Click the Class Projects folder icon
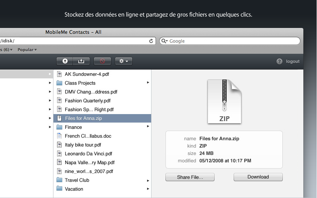The image size is (317, 198). 59,83
